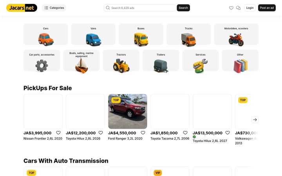Click the VIP badge in auto transmission row
The image size is (282, 176).
click(x=158, y=173)
